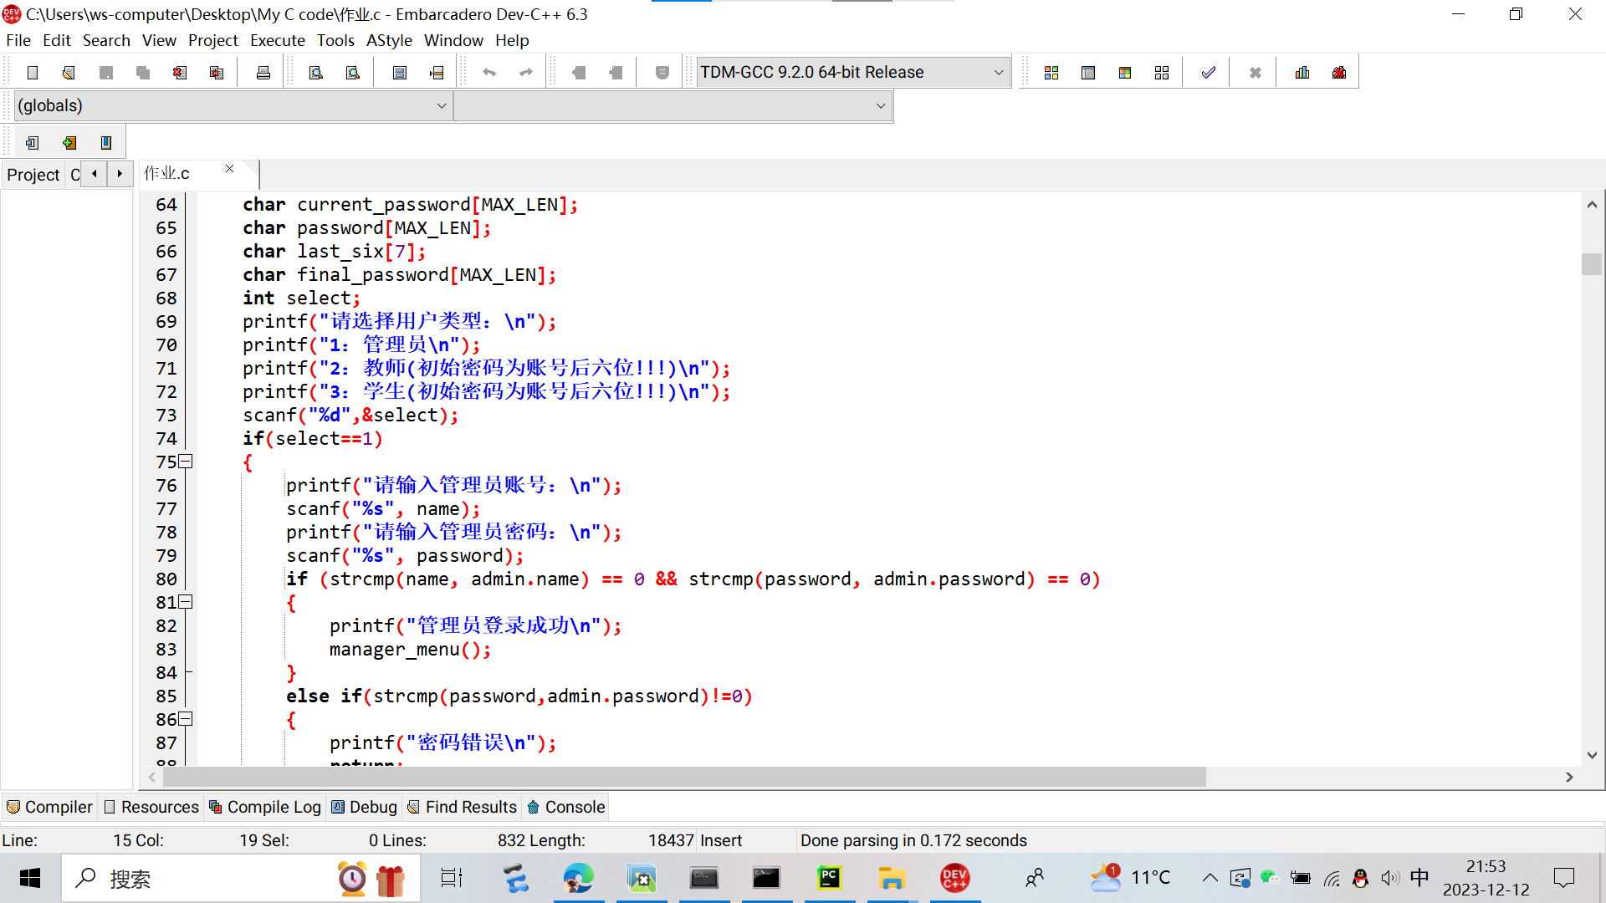Screen dimensions: 1606x903
Task: Open the Help menu
Action: click(512, 40)
